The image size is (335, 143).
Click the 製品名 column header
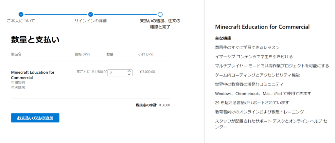pos(16,54)
